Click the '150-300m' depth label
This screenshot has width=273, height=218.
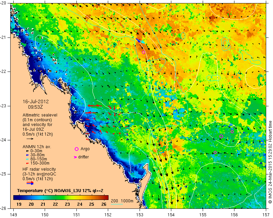(x=40, y=163)
